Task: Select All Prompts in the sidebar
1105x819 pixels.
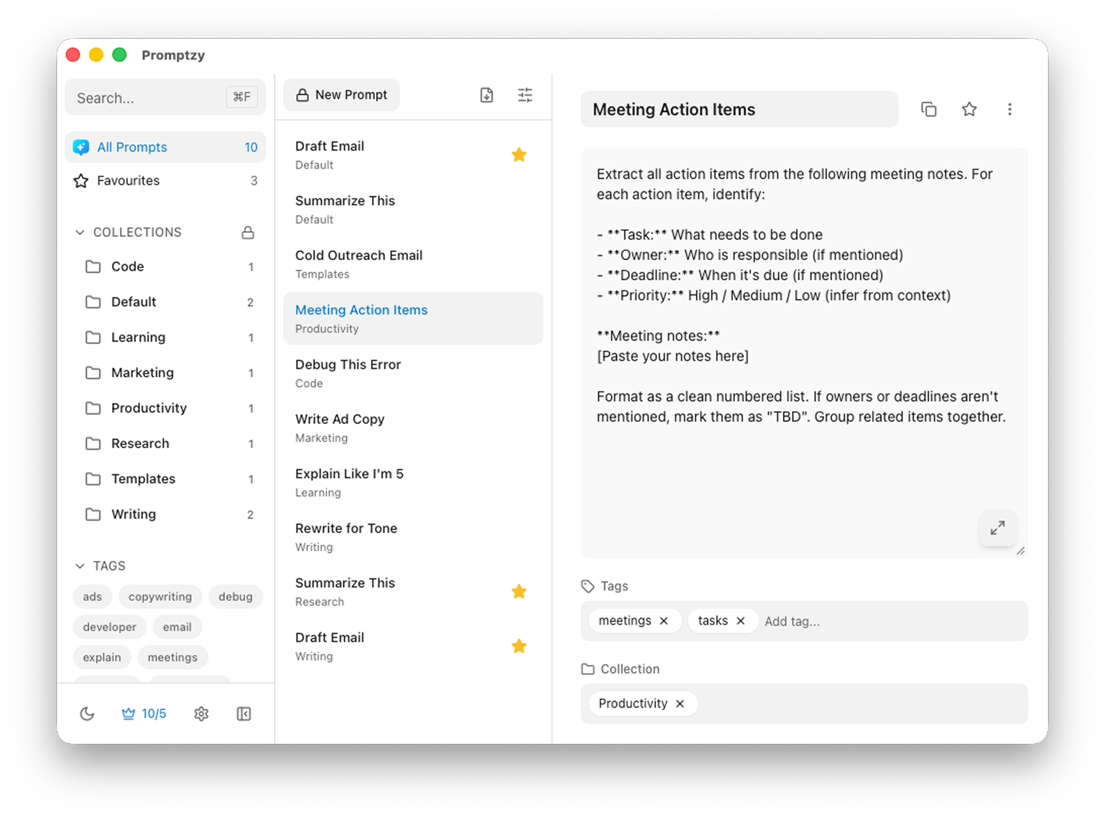Action: point(132,147)
